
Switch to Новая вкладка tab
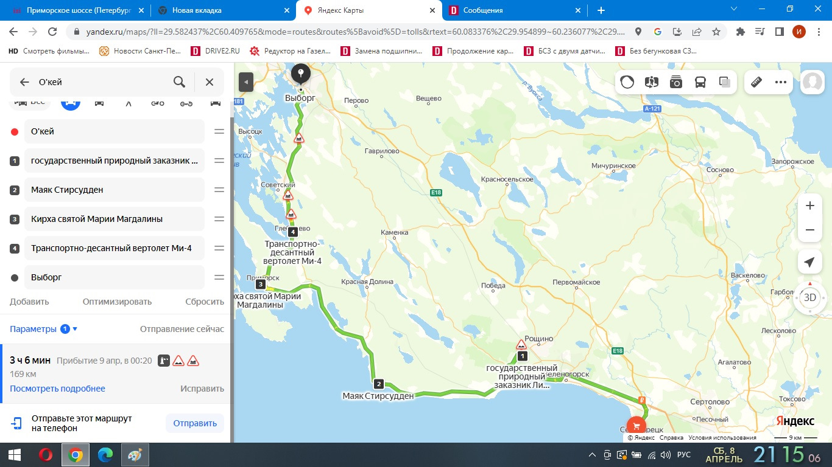[x=222, y=10]
